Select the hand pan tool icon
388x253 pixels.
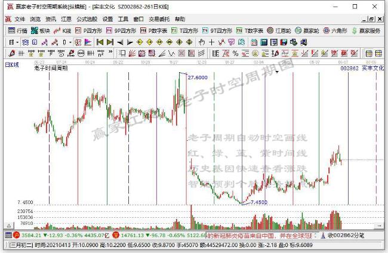pyautogui.click(x=202, y=42)
